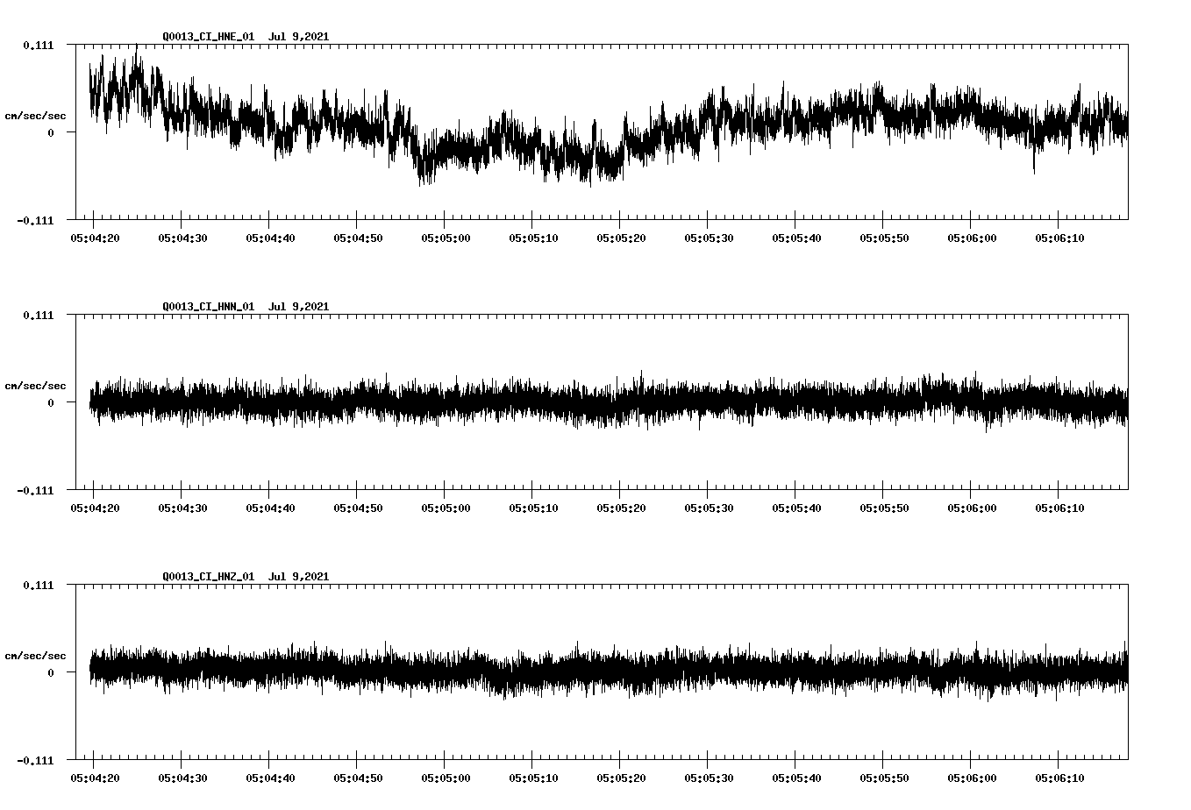Viewport: 1191px width, 810px height.
Task: Click the 05:05:10 label under HNZ plot
Action: click(x=533, y=778)
